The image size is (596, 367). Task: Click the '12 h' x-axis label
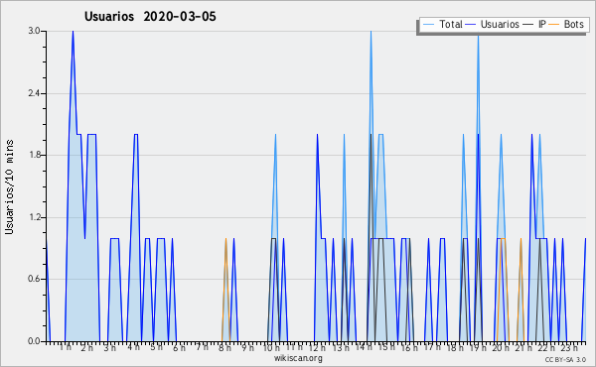(x=317, y=348)
